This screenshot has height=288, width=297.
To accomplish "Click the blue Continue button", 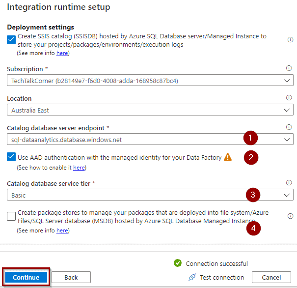I will point(26,277).
